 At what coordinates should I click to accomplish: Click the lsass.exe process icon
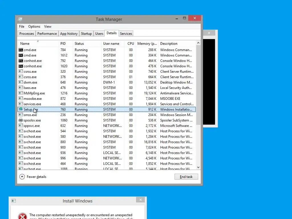coord(21,88)
